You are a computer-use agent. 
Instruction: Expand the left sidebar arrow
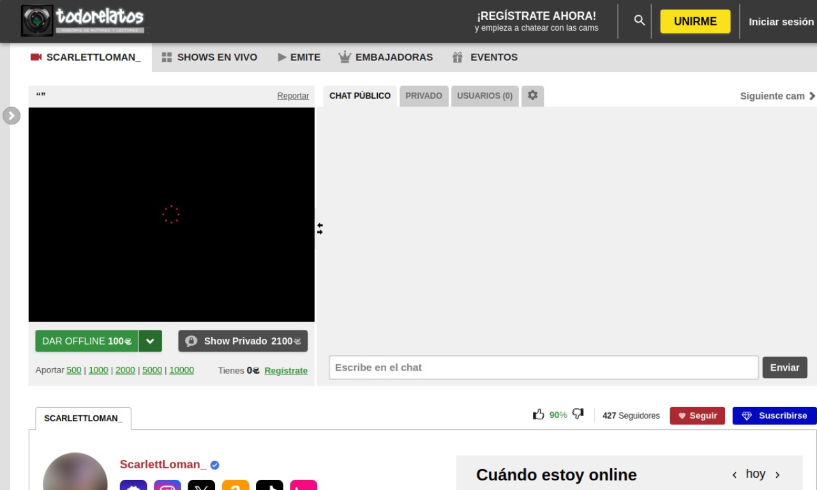point(11,115)
